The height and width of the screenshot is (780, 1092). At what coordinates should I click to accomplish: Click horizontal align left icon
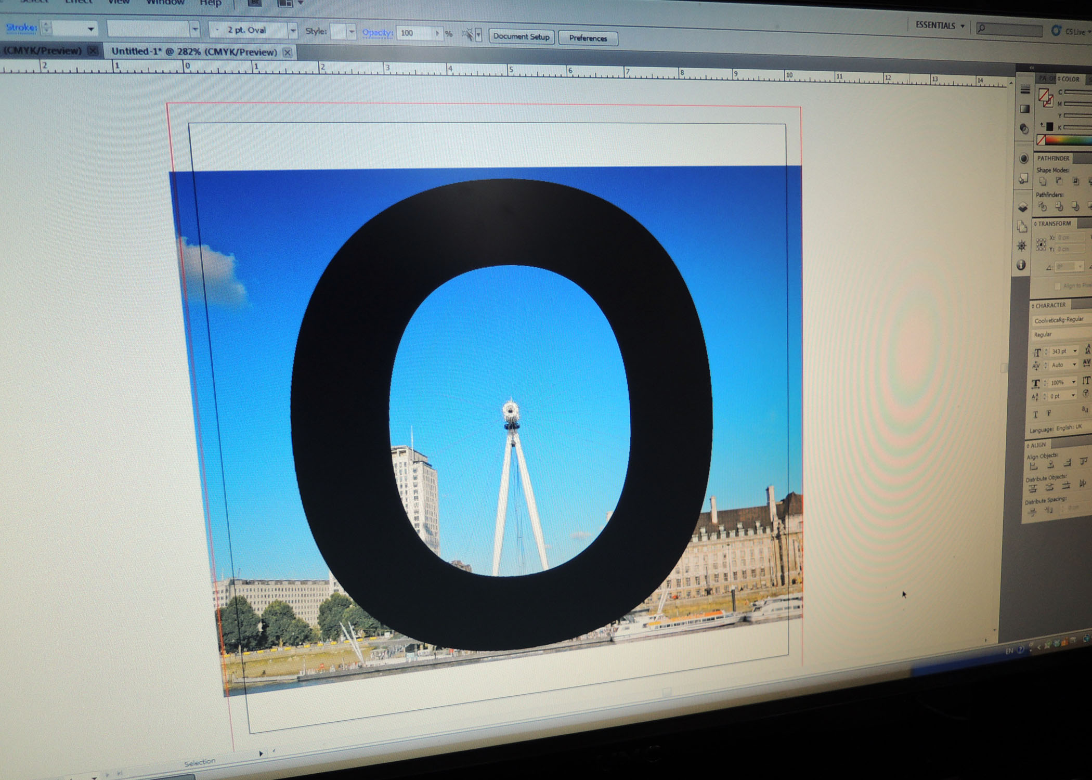click(1033, 465)
